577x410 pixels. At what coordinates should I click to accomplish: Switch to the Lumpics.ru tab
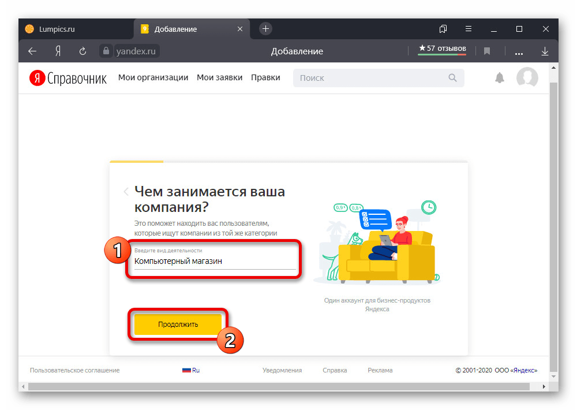click(x=57, y=29)
